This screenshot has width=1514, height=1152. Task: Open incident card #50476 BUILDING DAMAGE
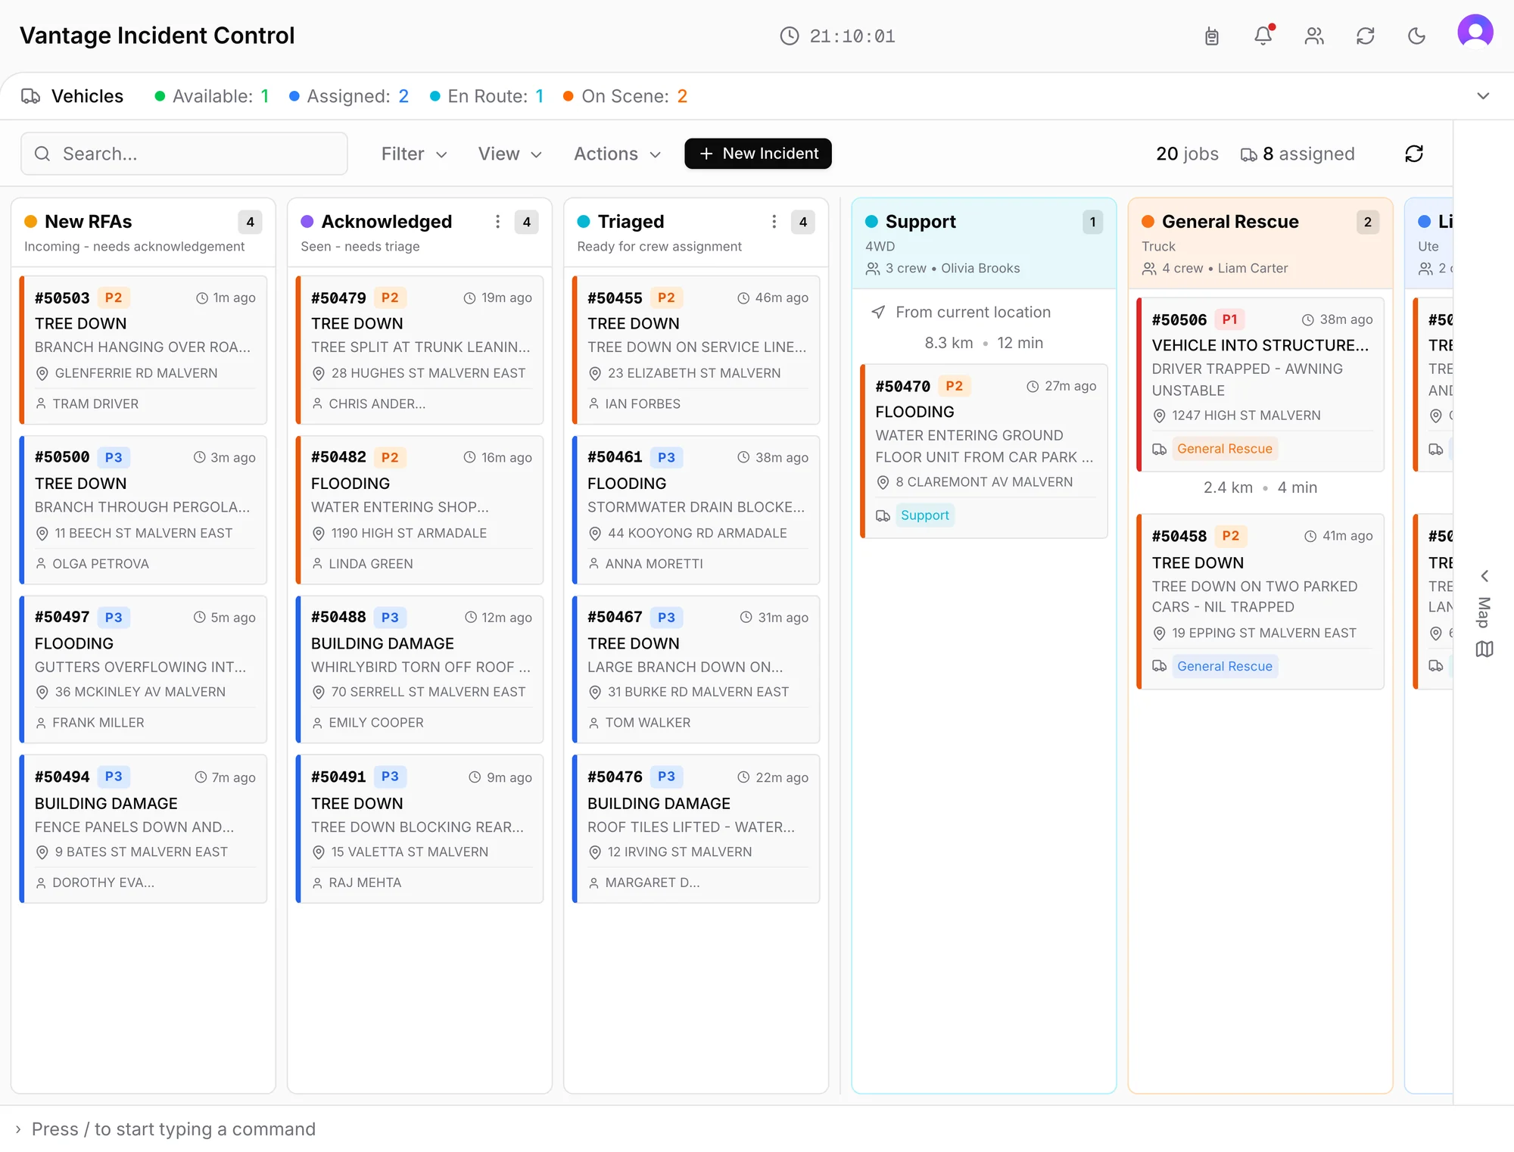696,829
